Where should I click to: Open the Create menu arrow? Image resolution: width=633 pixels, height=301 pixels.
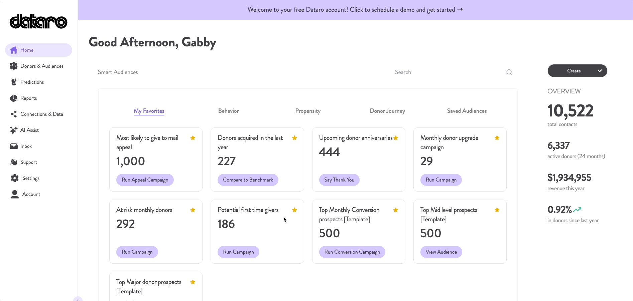click(599, 71)
